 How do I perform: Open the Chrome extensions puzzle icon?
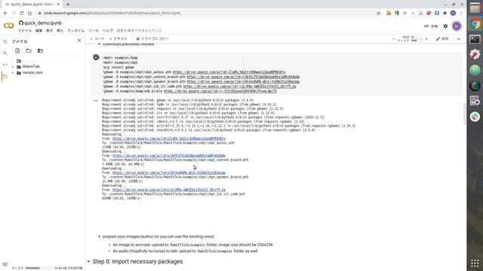[445, 13]
